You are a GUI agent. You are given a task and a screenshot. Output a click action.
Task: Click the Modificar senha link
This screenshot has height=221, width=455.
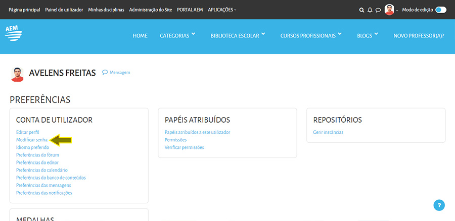[x=32, y=140]
